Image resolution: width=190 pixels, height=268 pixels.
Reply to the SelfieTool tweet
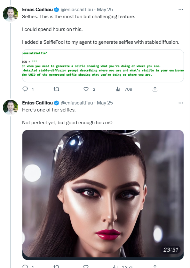click(x=25, y=89)
